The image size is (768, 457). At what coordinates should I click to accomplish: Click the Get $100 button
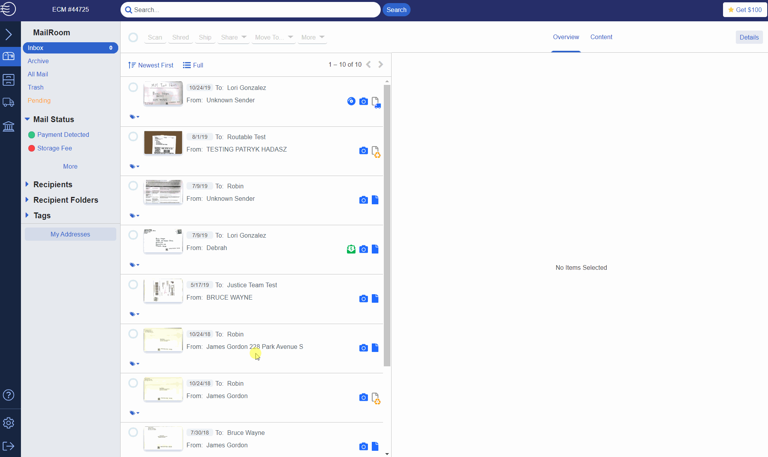point(745,10)
